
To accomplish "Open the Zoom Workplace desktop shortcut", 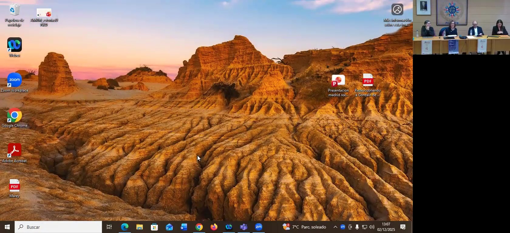I will click(x=14, y=80).
